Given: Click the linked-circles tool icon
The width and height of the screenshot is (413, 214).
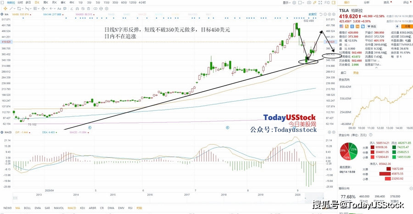Looking at the screenshot, I should (95, 9).
